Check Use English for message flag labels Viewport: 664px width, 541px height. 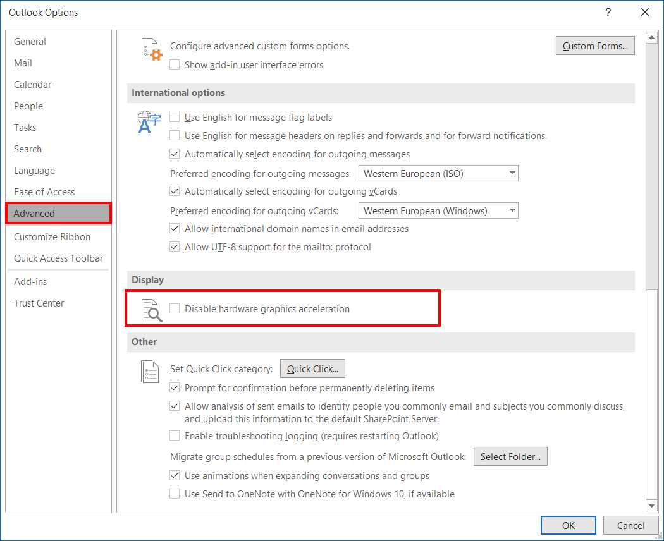(x=175, y=117)
